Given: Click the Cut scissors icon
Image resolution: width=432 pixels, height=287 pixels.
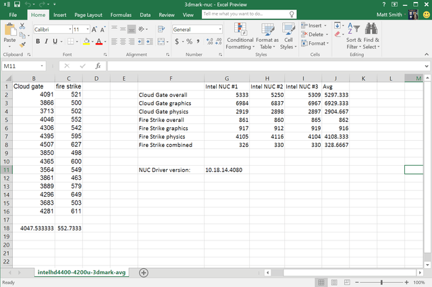Looking at the screenshot, I should tap(22, 26).
